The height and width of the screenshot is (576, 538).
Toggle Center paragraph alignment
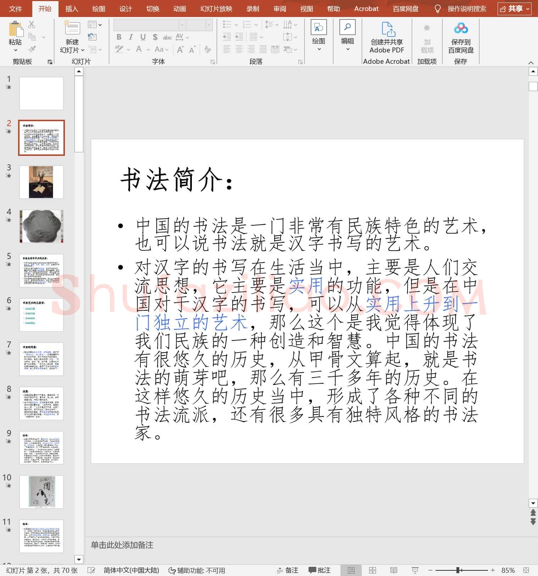(239, 49)
